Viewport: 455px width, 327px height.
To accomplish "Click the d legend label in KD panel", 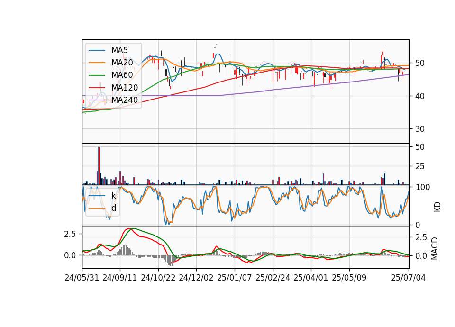I will coord(114,208).
